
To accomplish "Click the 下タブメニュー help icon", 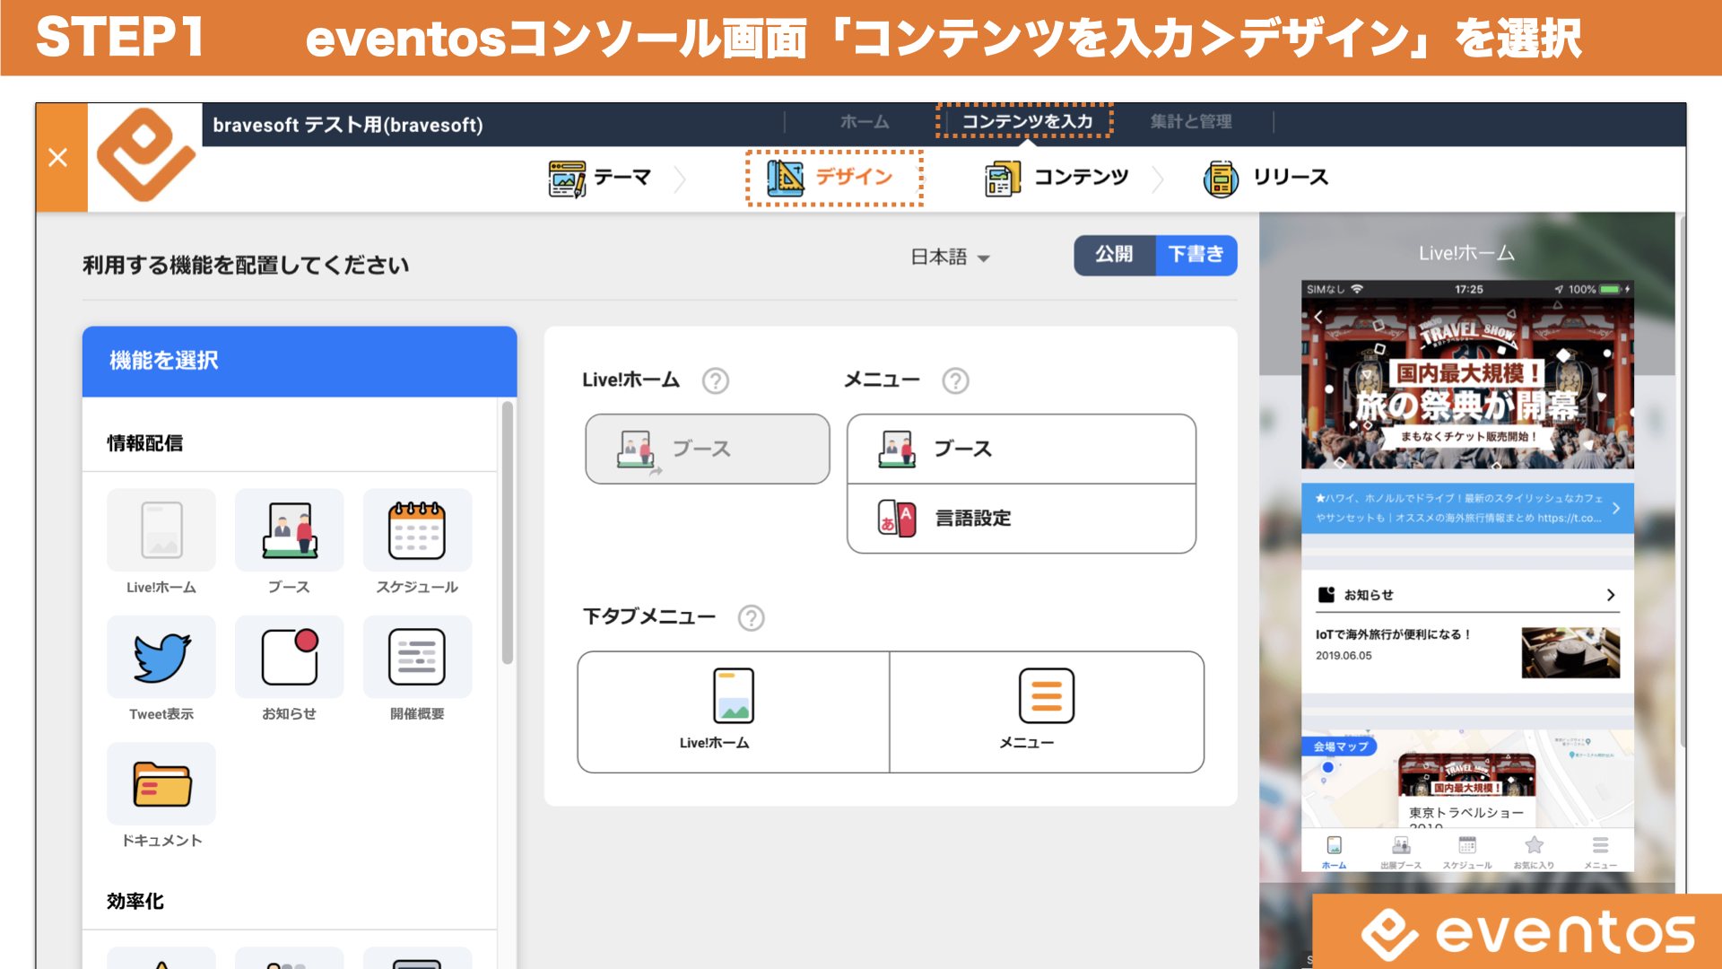I will click(x=751, y=618).
